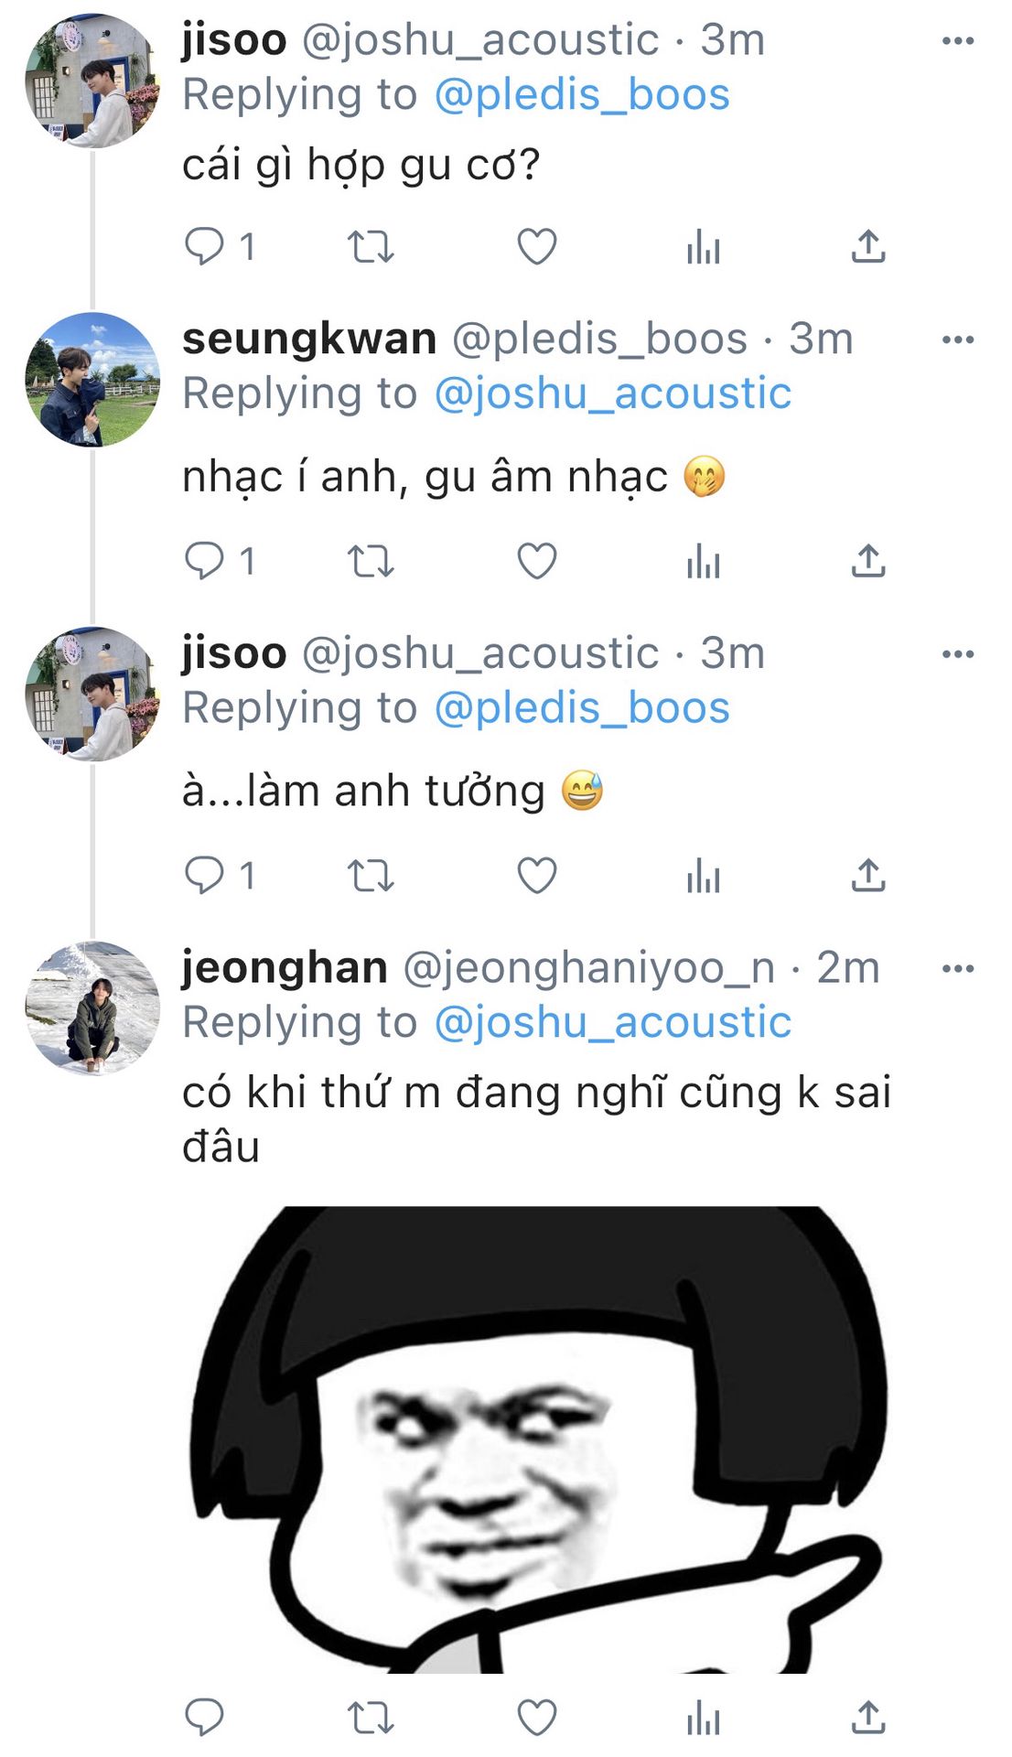This screenshot has width=1012, height=1757.
Task: Reply to jisoo's "cái gì hợp gu cơ?" tweet
Action: [204, 246]
